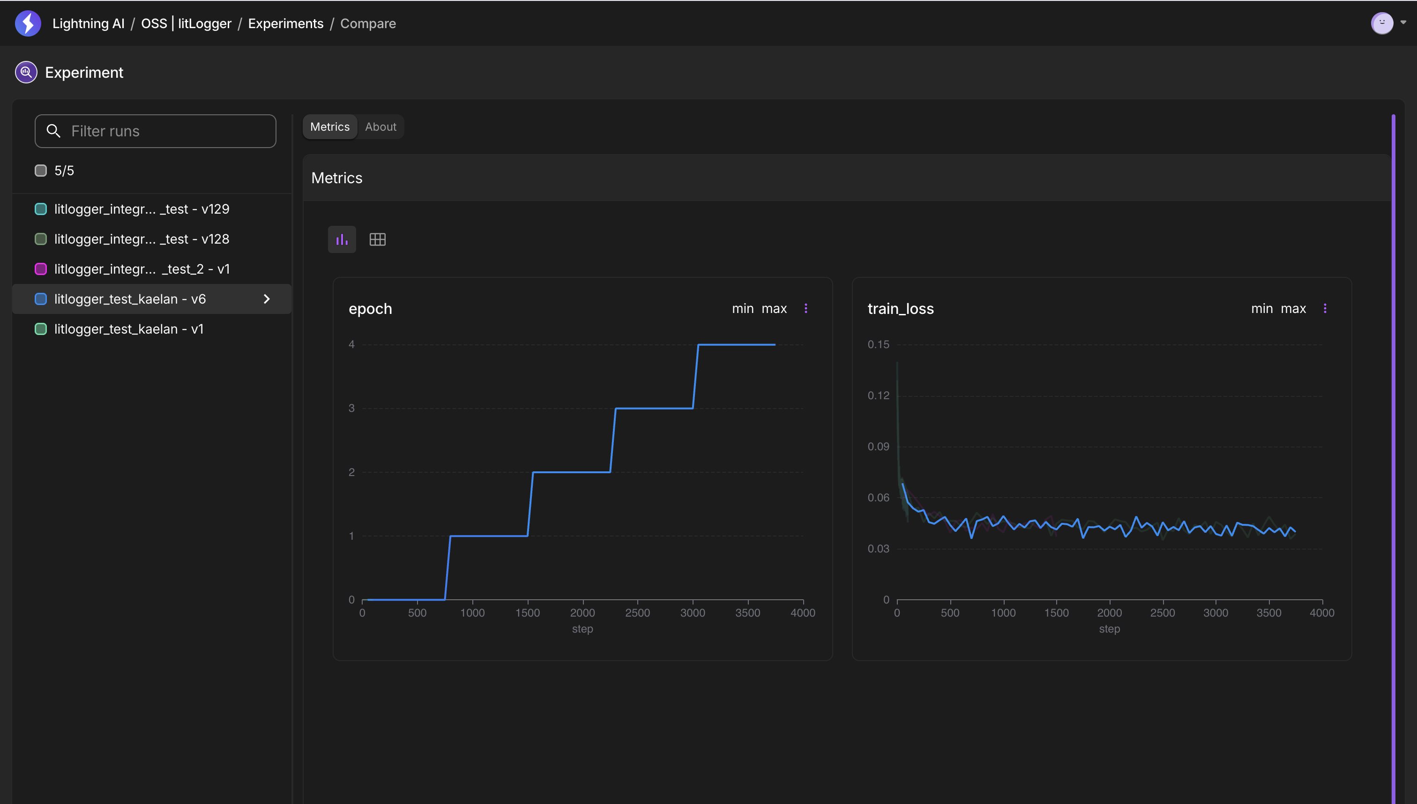Go to Experiments breadcrumb link
Screen dimensions: 1417x804
coord(285,23)
